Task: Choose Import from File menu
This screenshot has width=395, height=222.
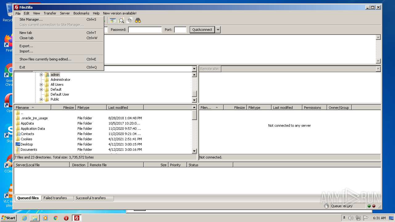Action: (x=59, y=51)
